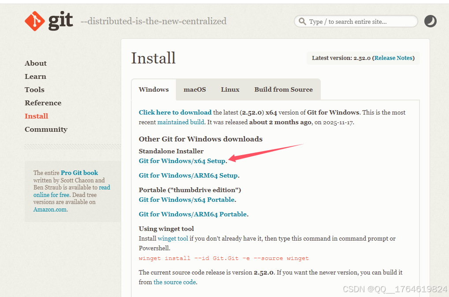Click the tagline '--distributed-is-the-new-centralized'
Screen dimensions: 449x297
pyautogui.click(x=153, y=21)
